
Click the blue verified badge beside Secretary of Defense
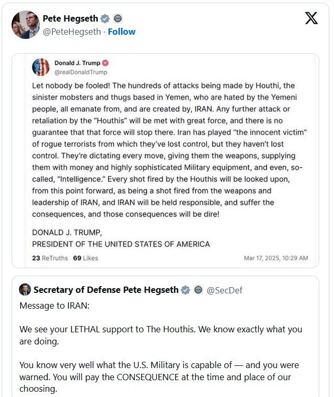(x=185, y=290)
